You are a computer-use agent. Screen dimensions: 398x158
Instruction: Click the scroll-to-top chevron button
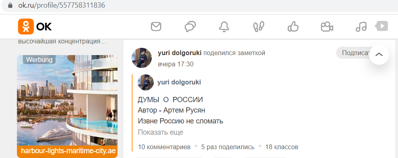(379, 55)
